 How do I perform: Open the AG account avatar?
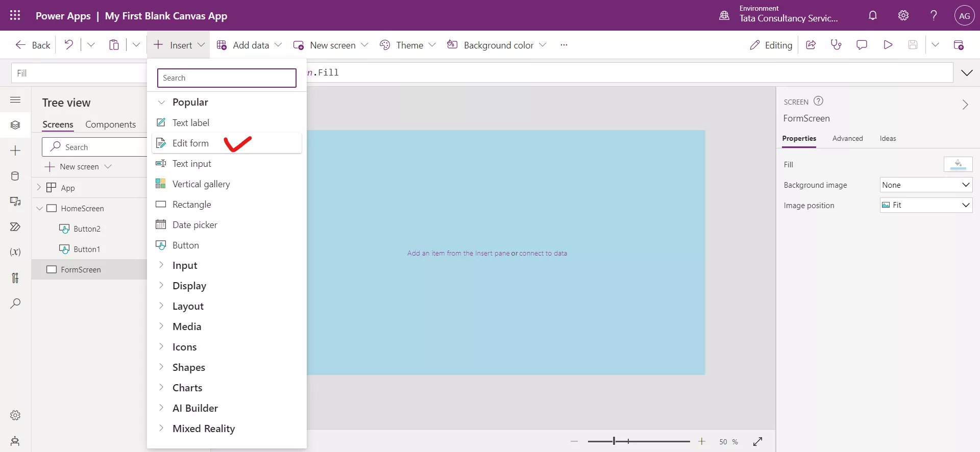[x=964, y=15]
